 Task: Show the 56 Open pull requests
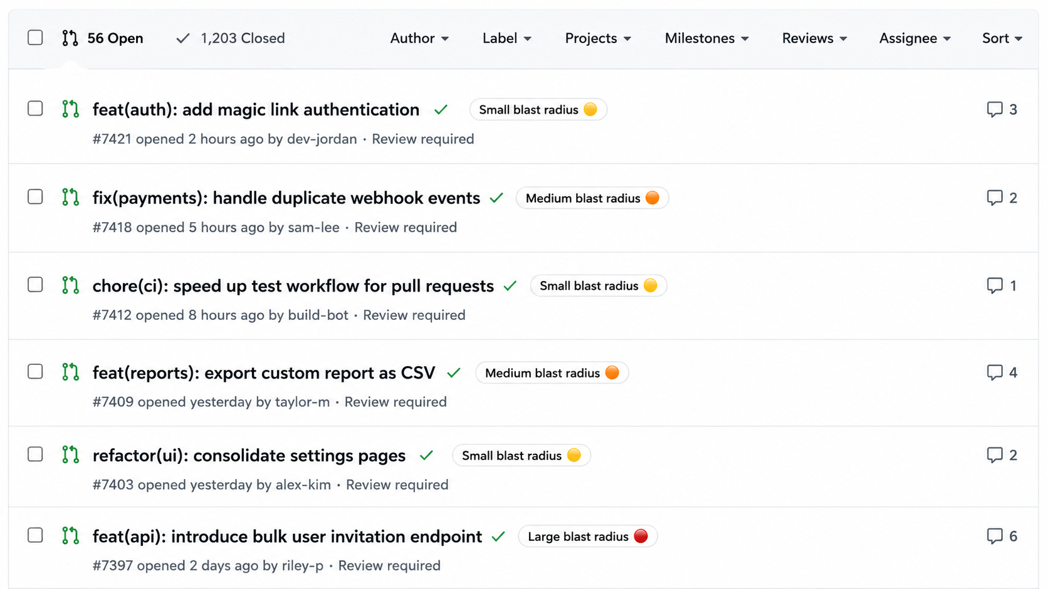[103, 38]
